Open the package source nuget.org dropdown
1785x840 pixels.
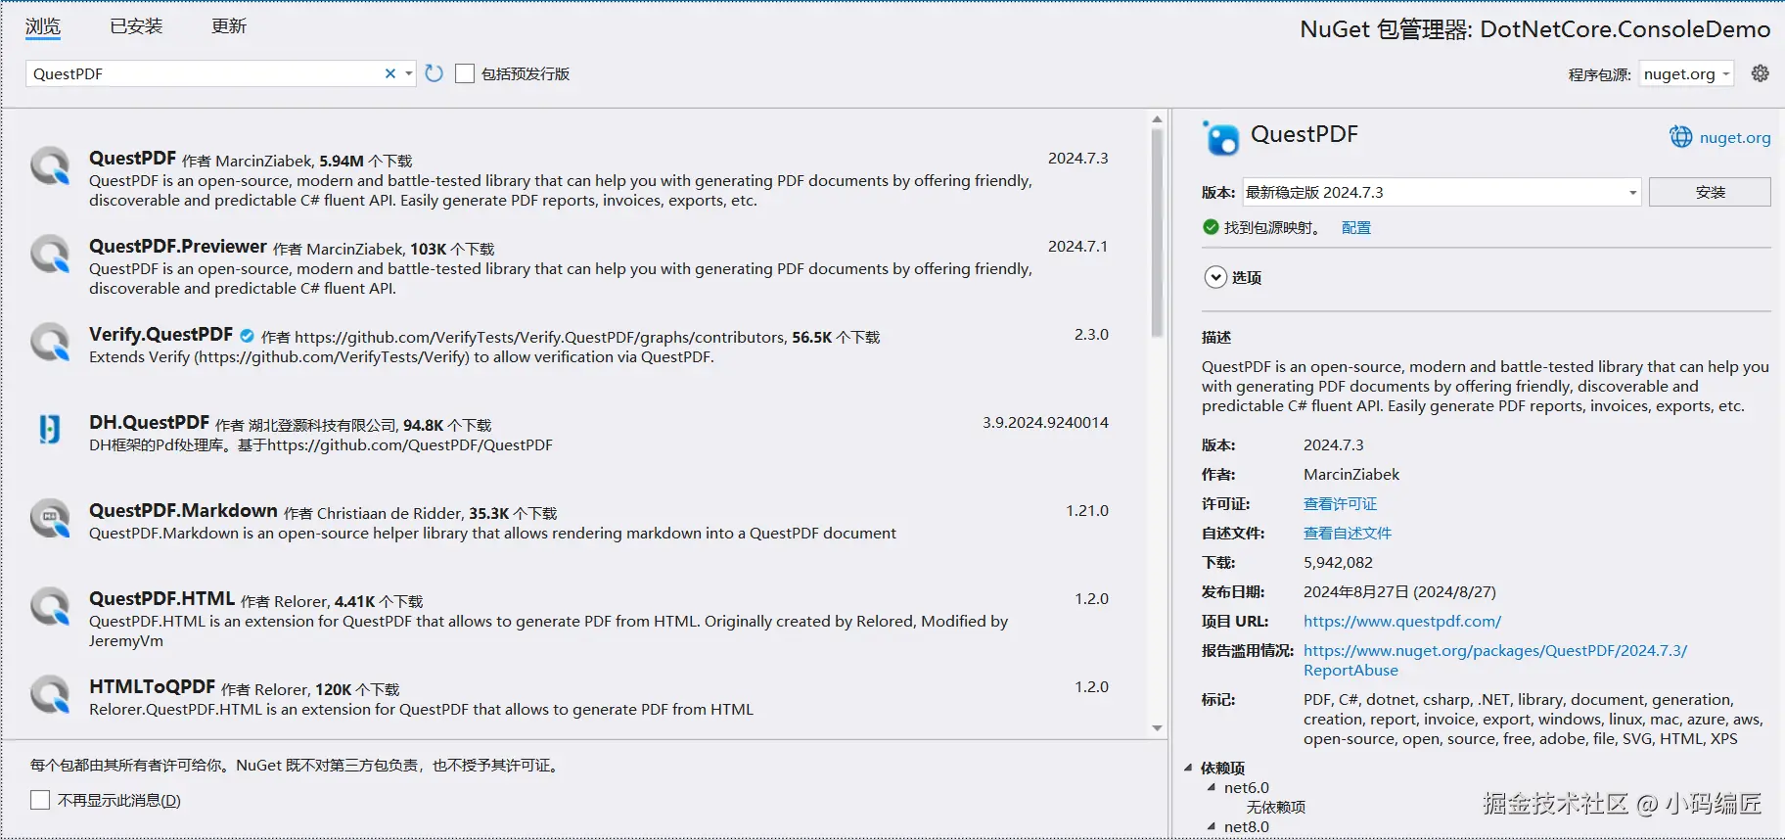pos(1687,73)
